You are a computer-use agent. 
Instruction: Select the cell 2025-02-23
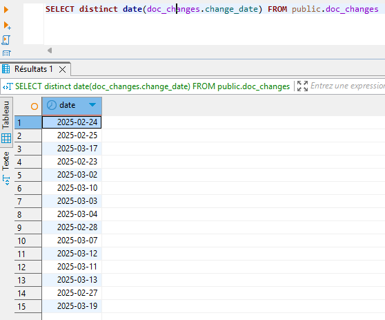click(x=72, y=162)
